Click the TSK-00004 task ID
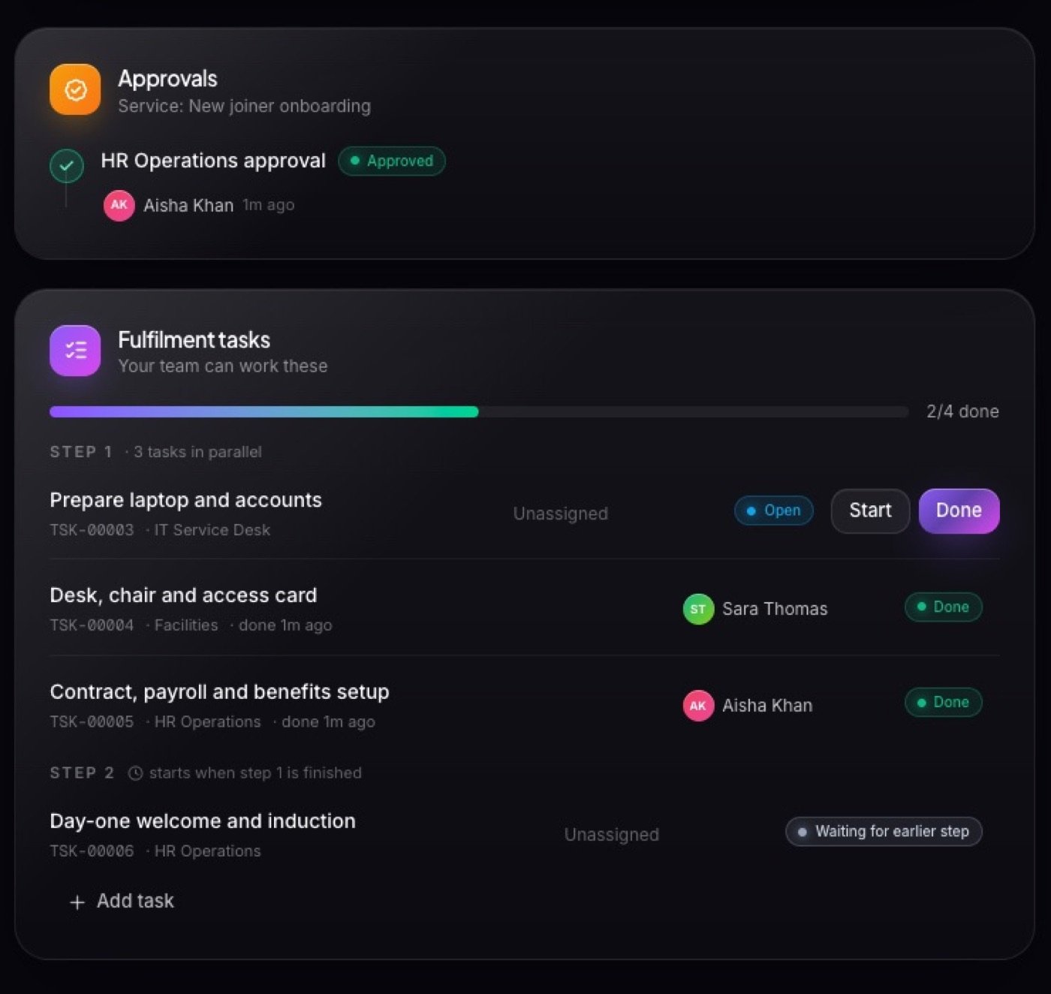1051x994 pixels. click(x=92, y=625)
